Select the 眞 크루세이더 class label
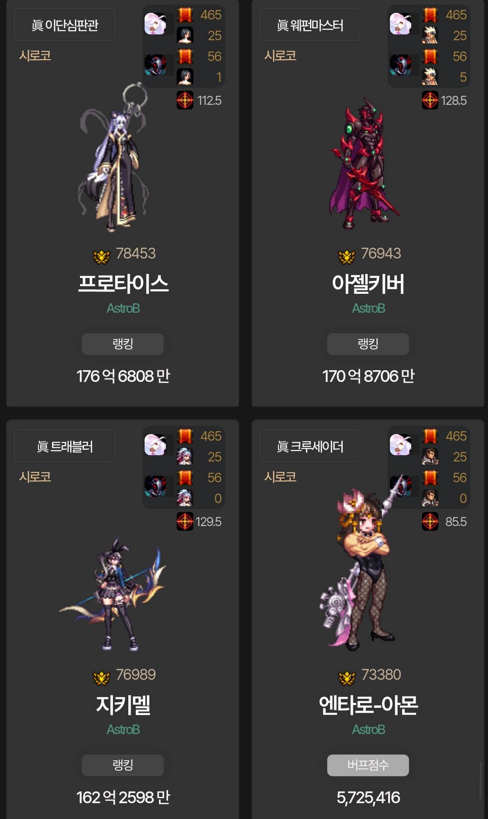The width and height of the screenshot is (488, 819). pos(310,446)
